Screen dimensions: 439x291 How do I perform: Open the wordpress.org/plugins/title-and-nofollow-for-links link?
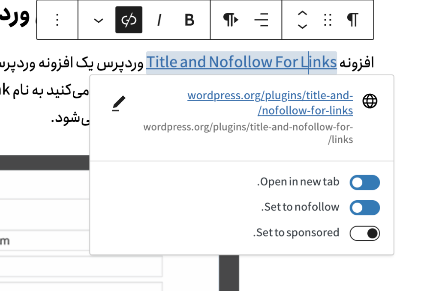[270, 103]
